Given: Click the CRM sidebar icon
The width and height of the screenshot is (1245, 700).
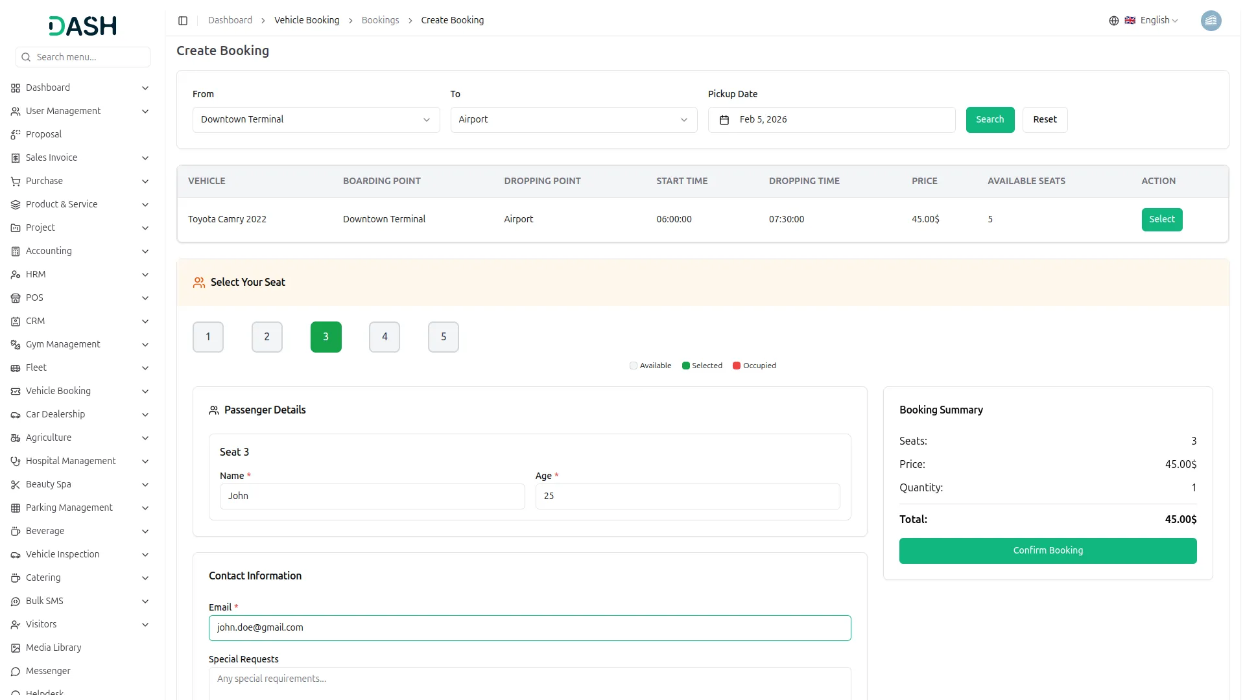Looking at the screenshot, I should coord(16,321).
